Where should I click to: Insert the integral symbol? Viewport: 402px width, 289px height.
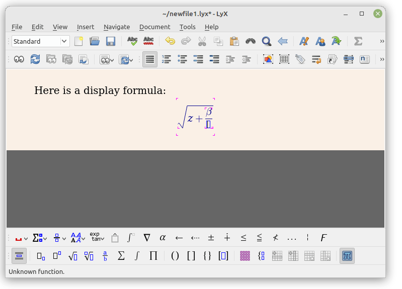point(137,256)
